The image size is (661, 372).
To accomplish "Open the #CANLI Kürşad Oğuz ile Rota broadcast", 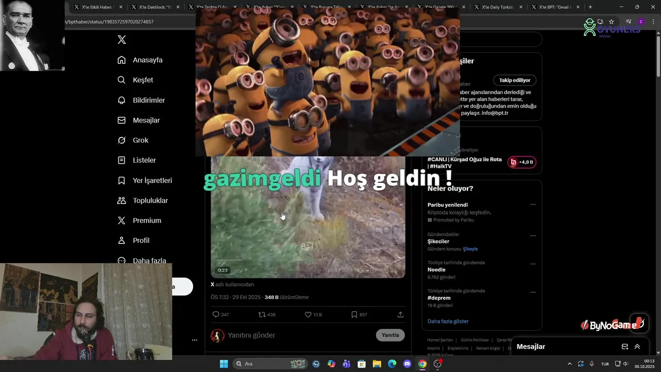I will [x=465, y=163].
